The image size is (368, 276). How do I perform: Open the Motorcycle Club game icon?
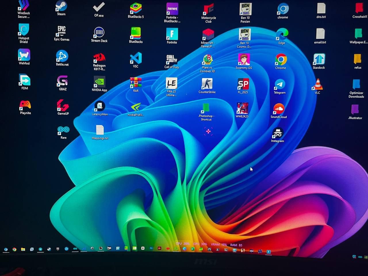(208, 13)
